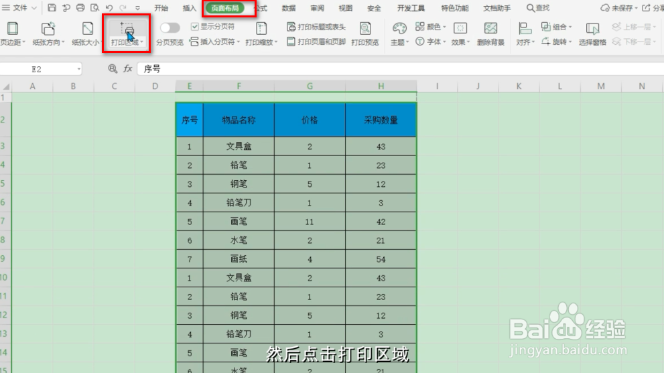
Task: Select column K header
Action: pos(519,86)
